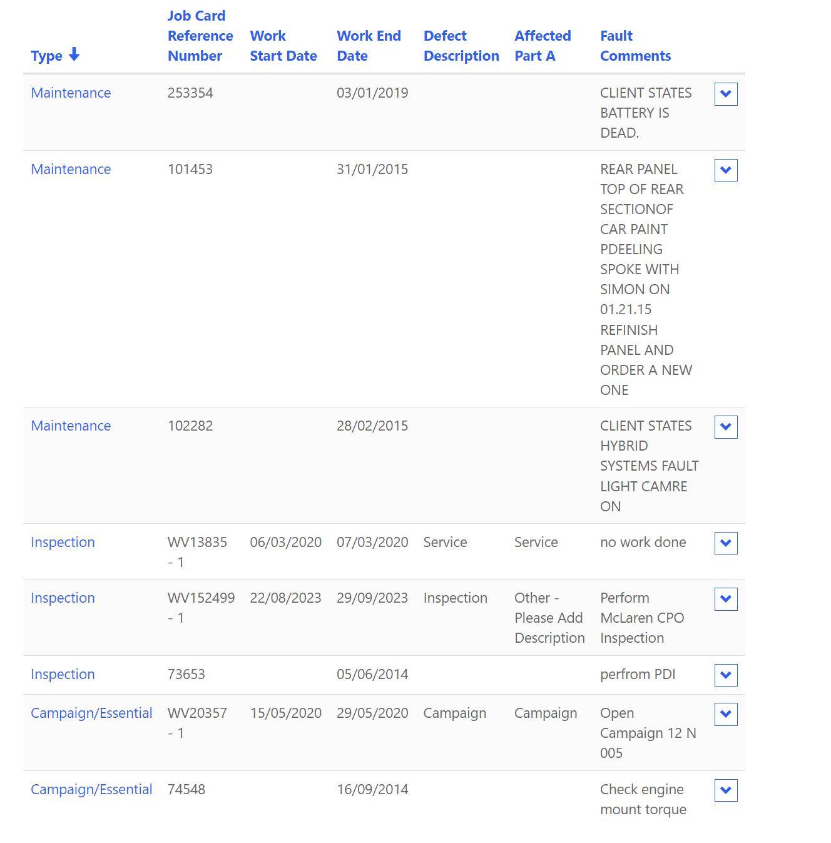Click the sort arrow beside Type header

[74, 55]
